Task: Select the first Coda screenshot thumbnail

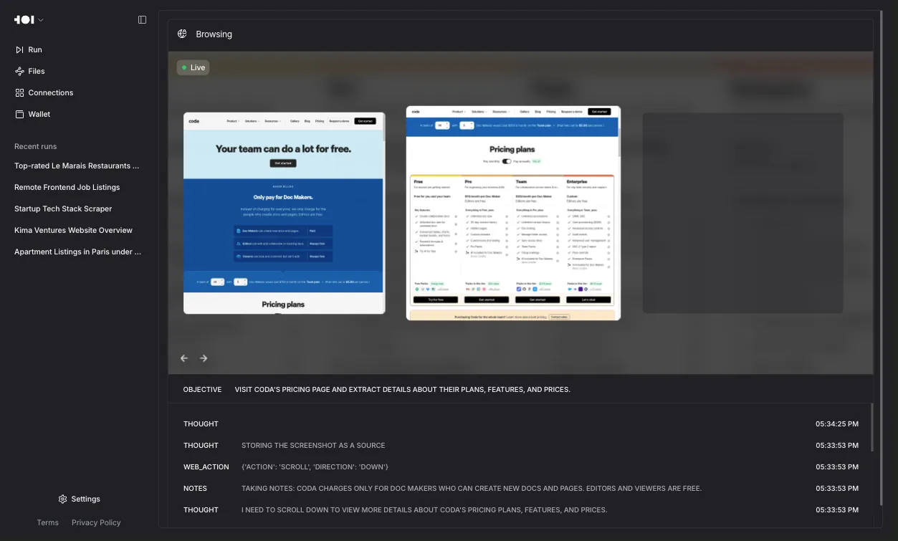Action: point(284,213)
